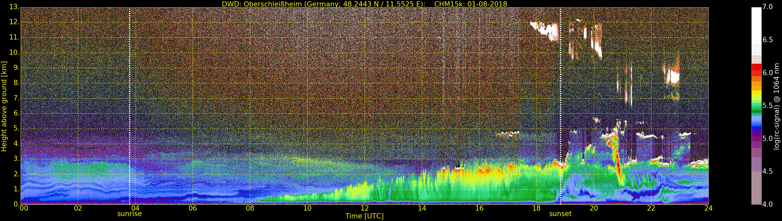The height and width of the screenshot is (221, 782).
Task: Click the '06' tick label on the time axis
Action: 193,208
